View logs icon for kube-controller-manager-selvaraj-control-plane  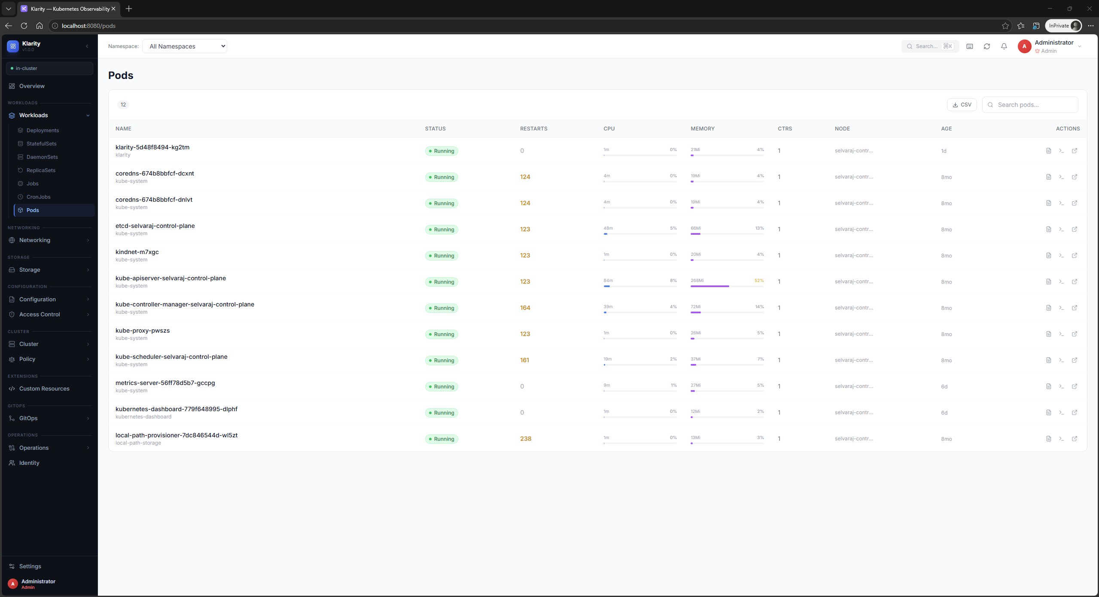1048,308
